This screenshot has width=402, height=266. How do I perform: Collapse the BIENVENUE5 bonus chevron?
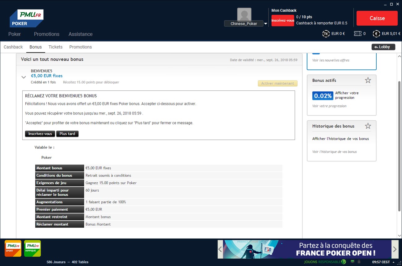[x=23, y=77]
